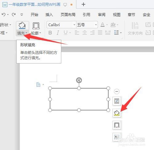Screen dimensions: 154x150
Task: Toggle Italic formatting
Action: coord(58,33)
